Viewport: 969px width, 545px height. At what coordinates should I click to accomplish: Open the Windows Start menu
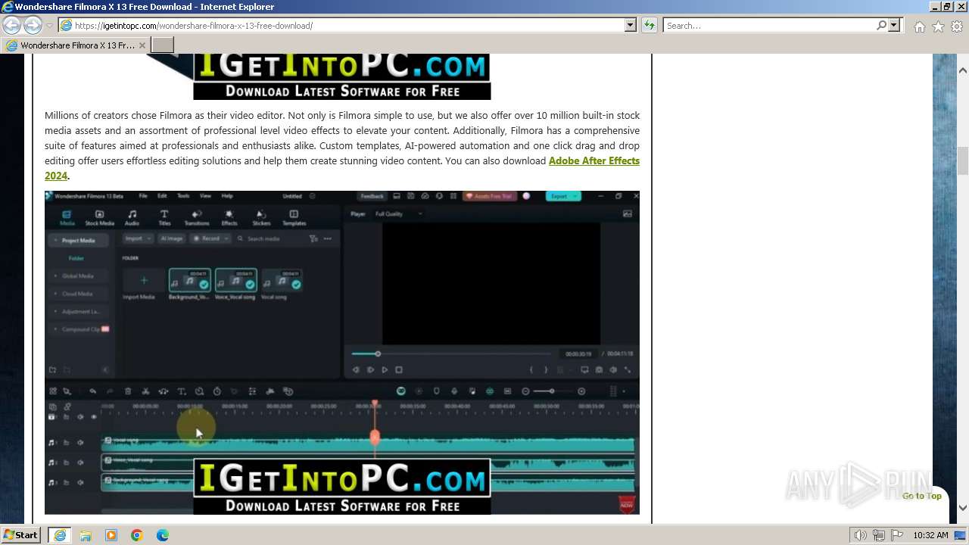[x=21, y=535]
